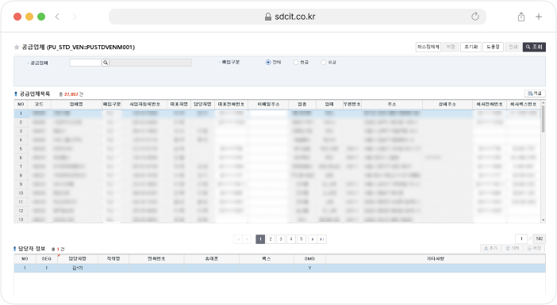557x305 pixels.
Task: Click the 인쇄 print button
Action: 513,47
